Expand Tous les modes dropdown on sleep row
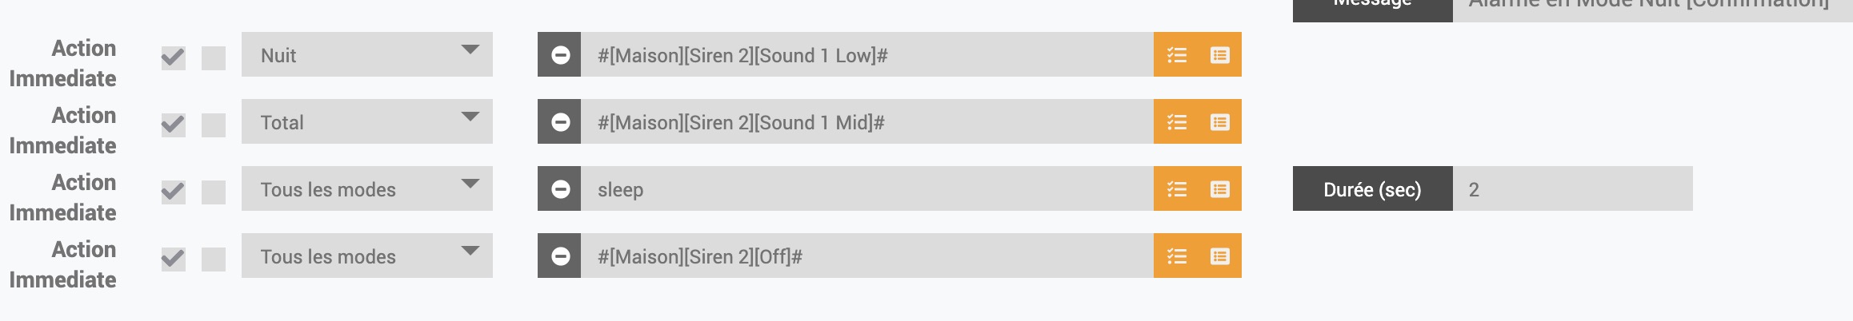 (x=367, y=188)
